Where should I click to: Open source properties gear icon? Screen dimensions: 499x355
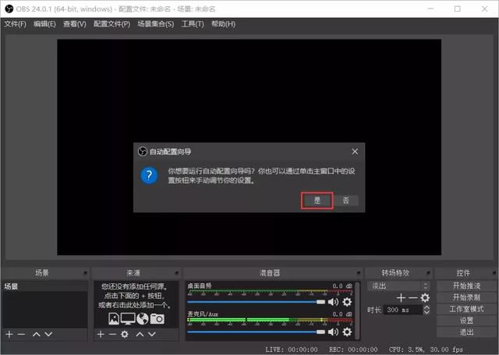click(x=125, y=334)
